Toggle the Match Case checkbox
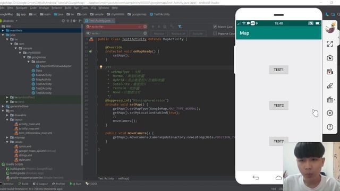 pos(215,27)
